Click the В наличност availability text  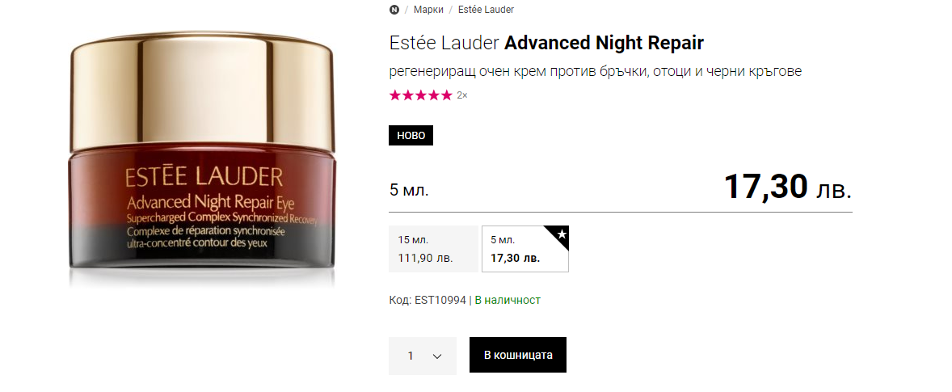point(508,301)
